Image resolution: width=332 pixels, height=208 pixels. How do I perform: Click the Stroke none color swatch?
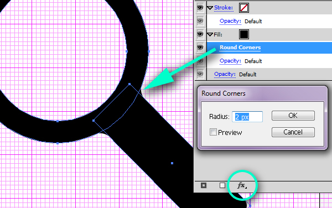(x=244, y=8)
